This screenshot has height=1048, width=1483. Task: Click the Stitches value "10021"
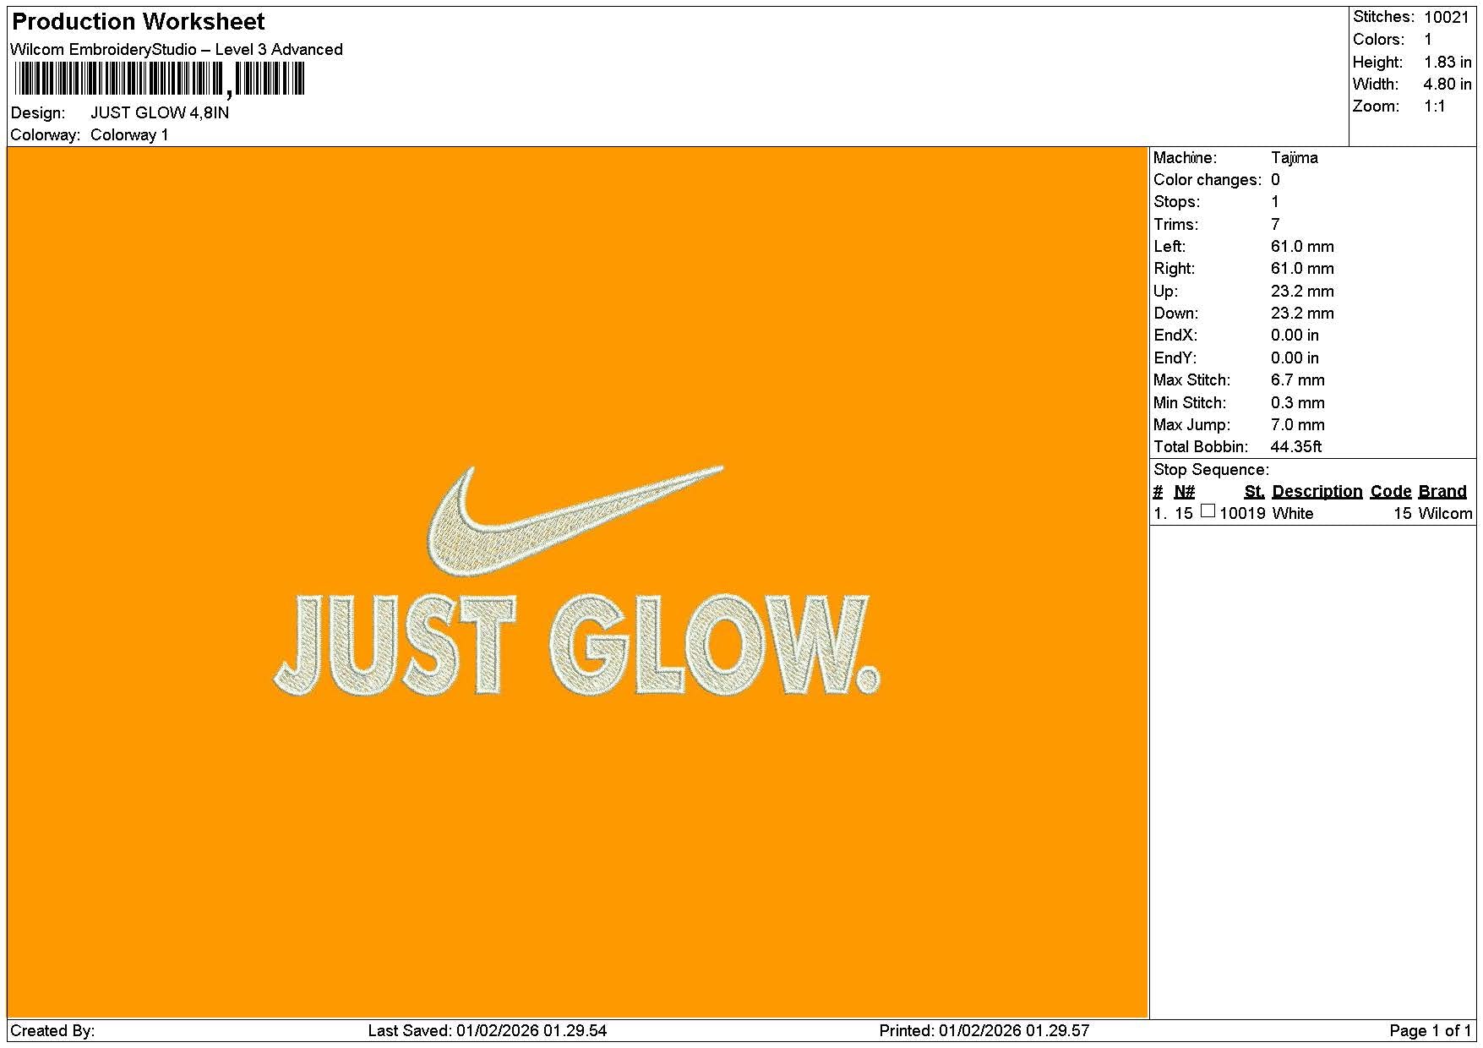point(1447,18)
